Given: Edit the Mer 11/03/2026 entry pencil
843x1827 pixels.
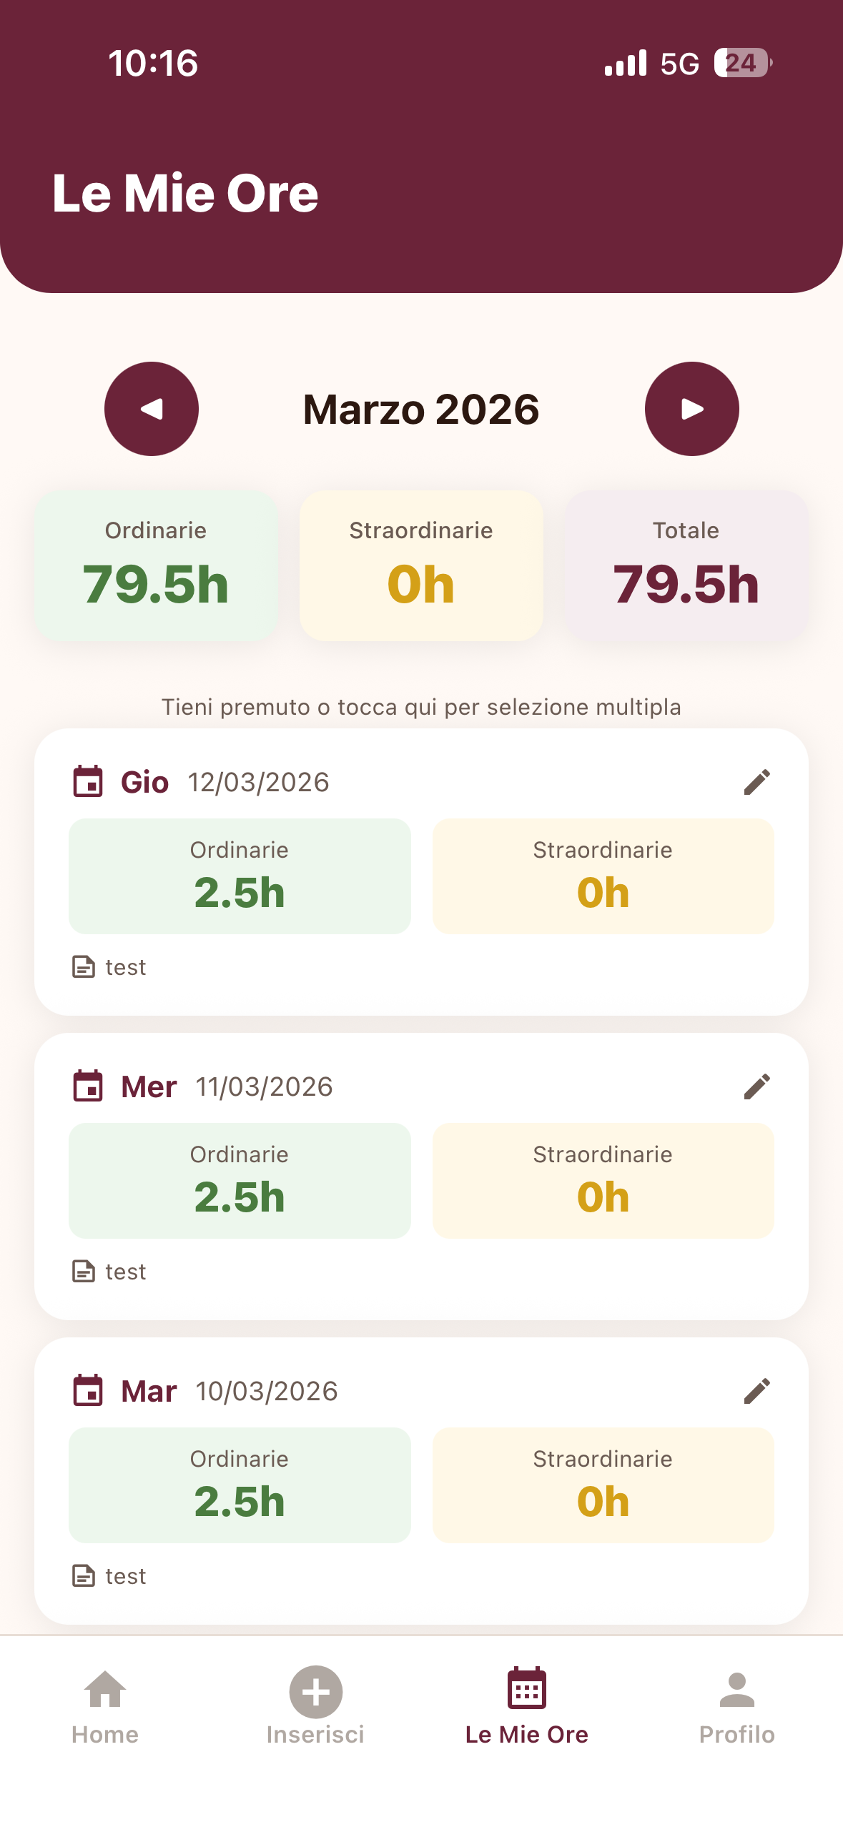Looking at the screenshot, I should coord(756,1086).
